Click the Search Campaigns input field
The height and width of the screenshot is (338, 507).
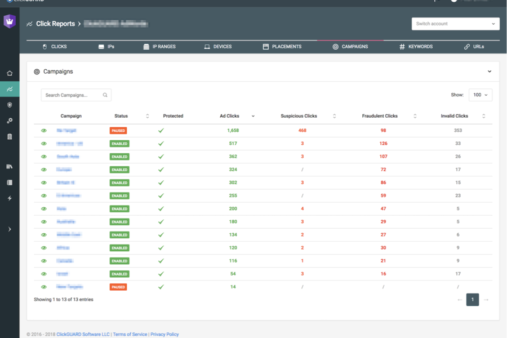[x=72, y=95]
